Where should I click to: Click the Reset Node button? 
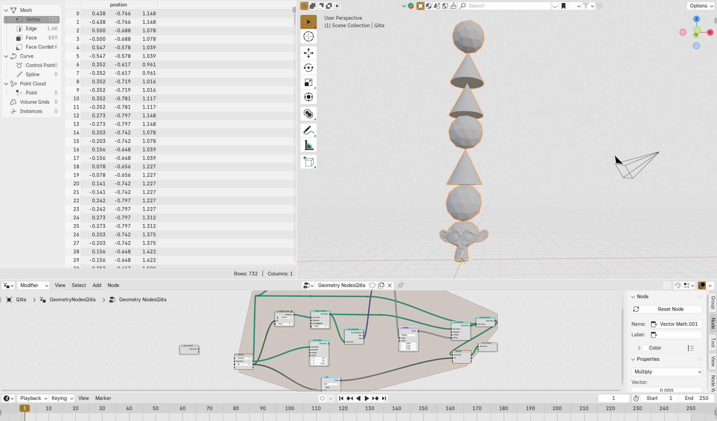667,309
